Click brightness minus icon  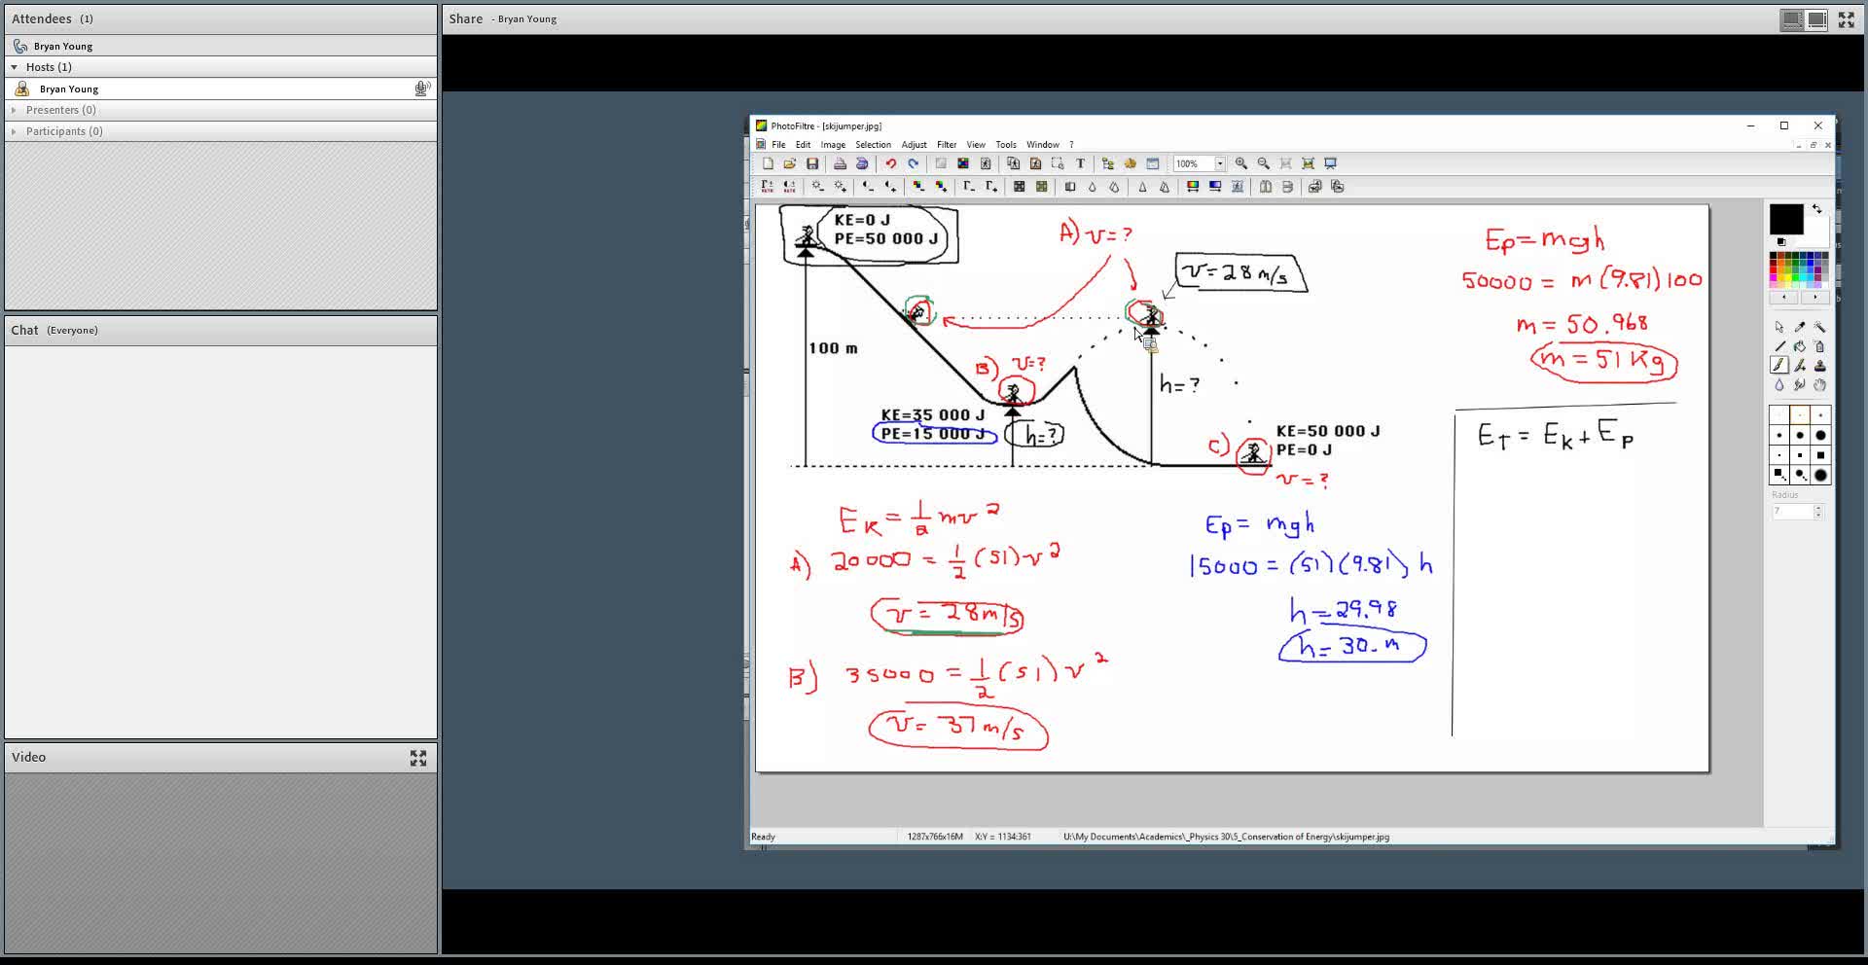[x=818, y=186]
